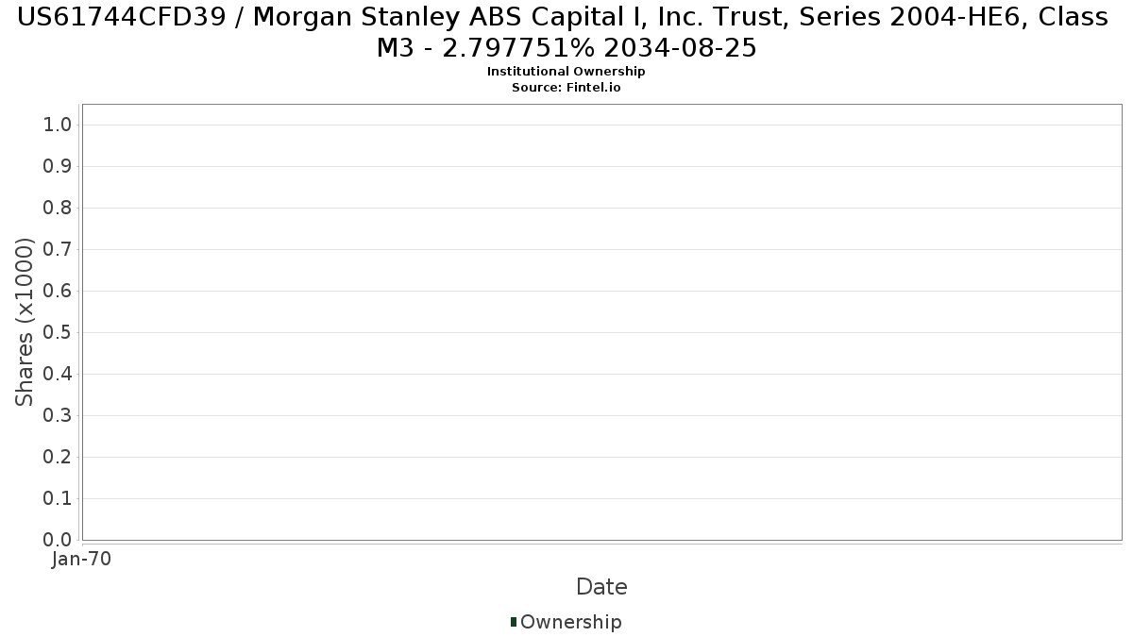Click the 0.4 y-axis tick label

pyautogui.click(x=59, y=374)
